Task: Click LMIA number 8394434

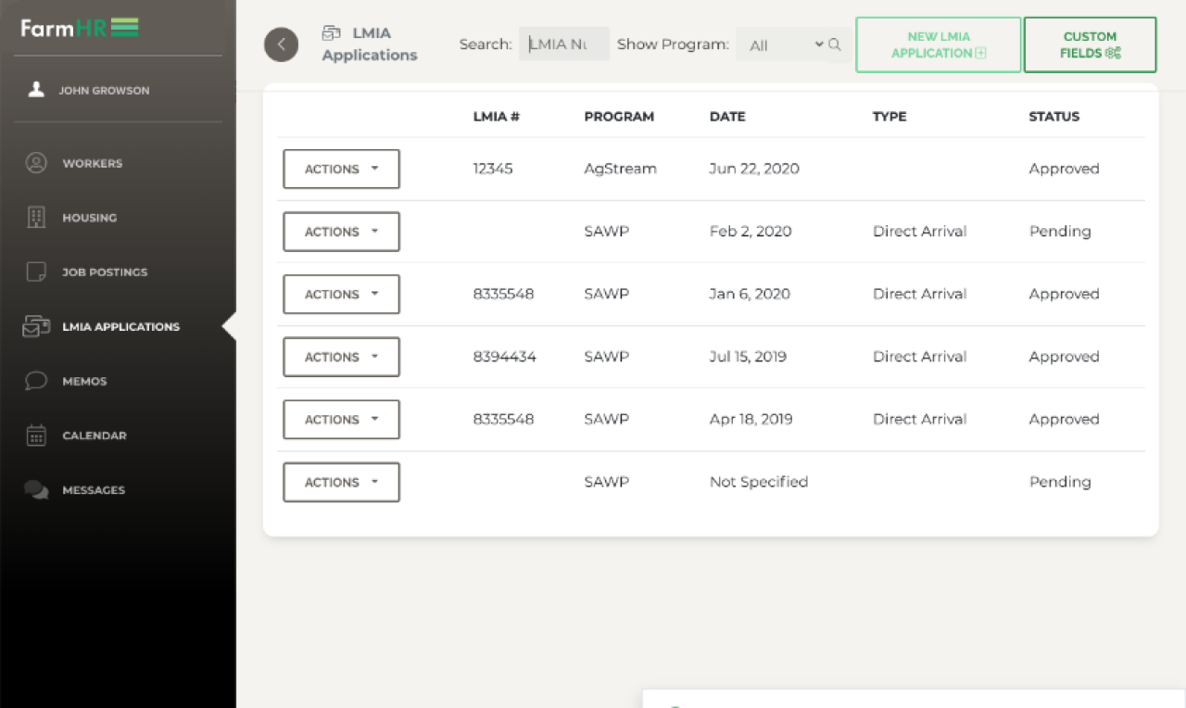Action: tap(504, 357)
